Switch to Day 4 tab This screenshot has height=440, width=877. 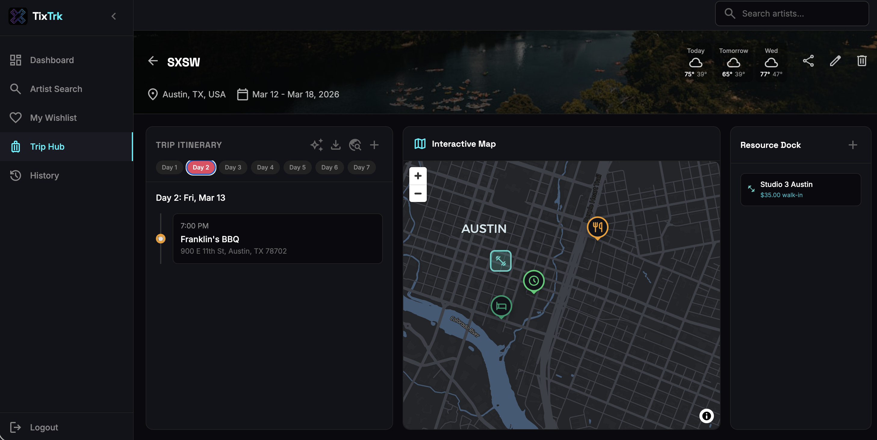pyautogui.click(x=265, y=167)
